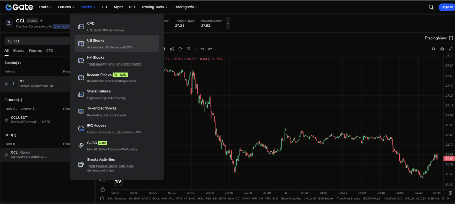Open IPO Access in the menu
Image resolution: width=455 pixels, height=204 pixels.
pyautogui.click(x=116, y=128)
